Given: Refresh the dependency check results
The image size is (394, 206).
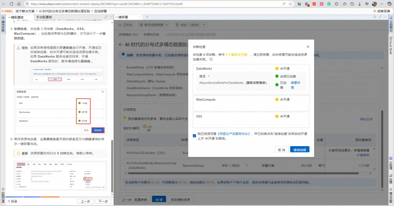Looking at the screenshot, I should 211,59.
